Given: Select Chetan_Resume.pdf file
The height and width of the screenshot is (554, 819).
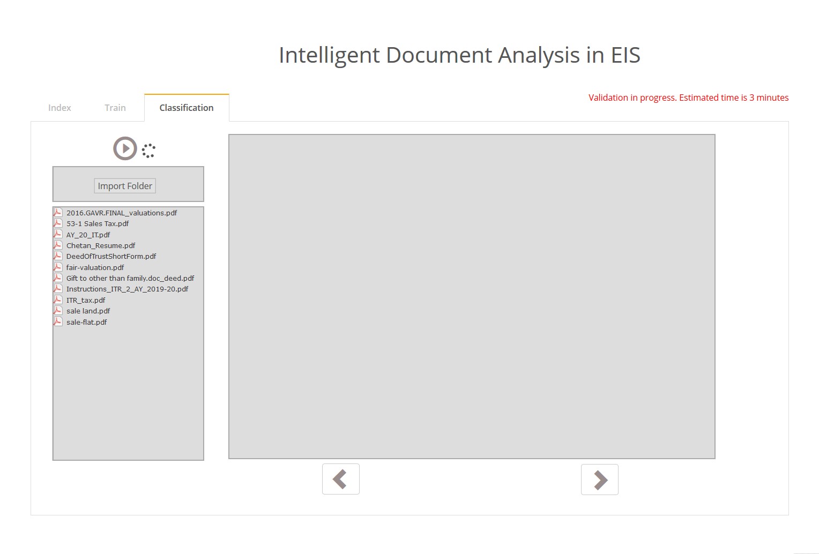Looking at the screenshot, I should [x=101, y=245].
